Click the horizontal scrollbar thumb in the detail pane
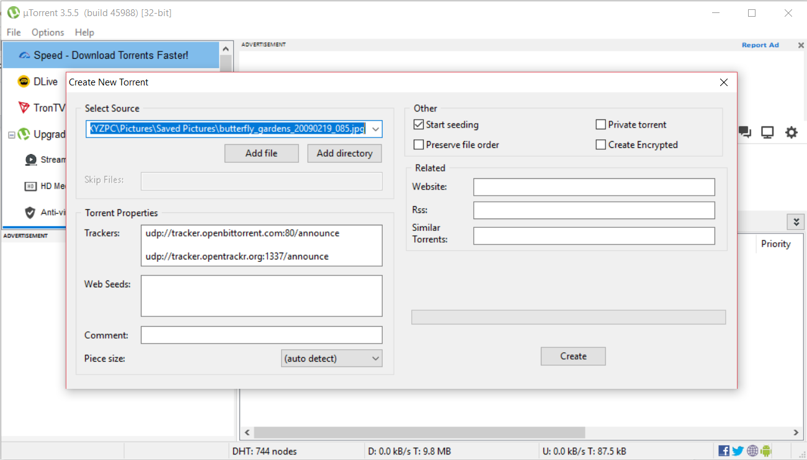807x460 pixels. (x=419, y=432)
